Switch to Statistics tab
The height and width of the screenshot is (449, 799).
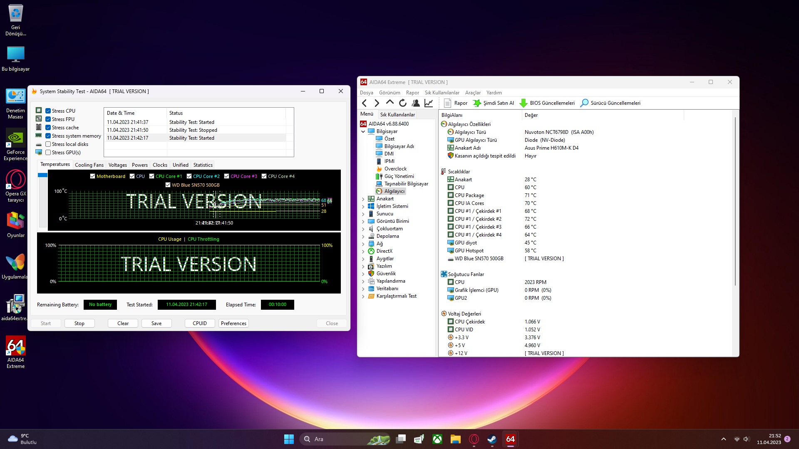click(203, 165)
